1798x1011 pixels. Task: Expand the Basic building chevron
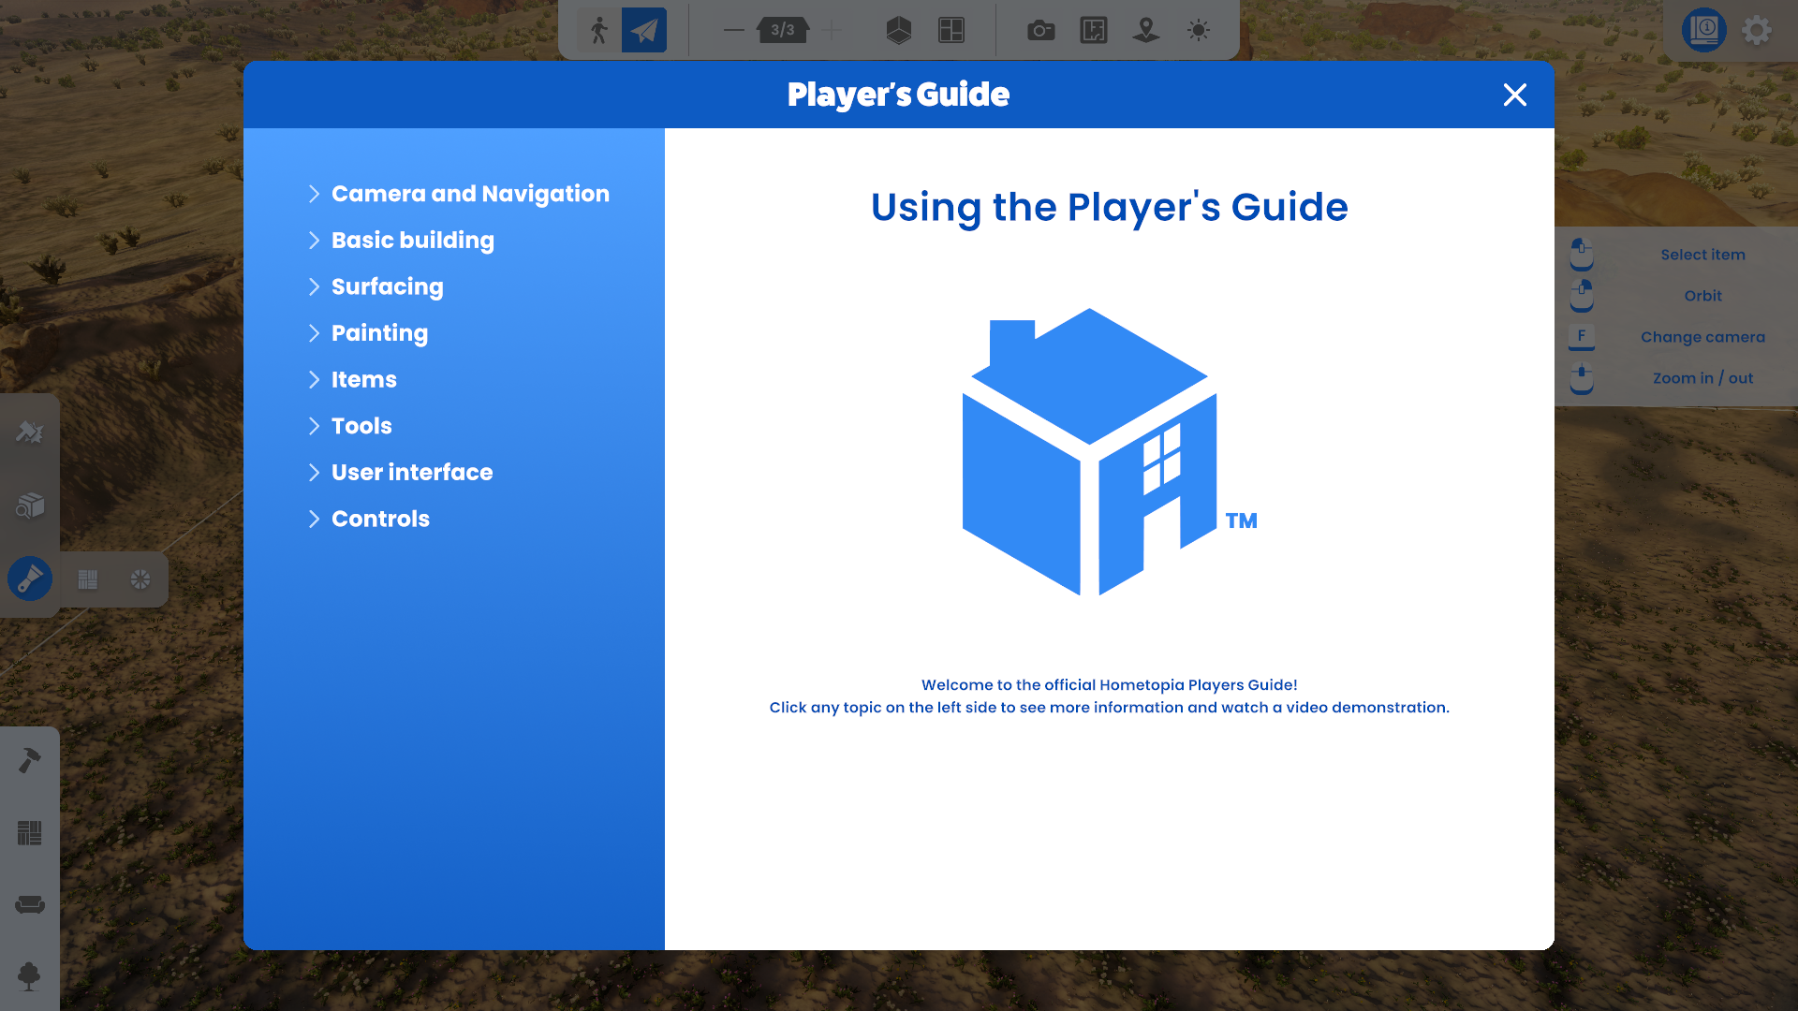coord(314,241)
